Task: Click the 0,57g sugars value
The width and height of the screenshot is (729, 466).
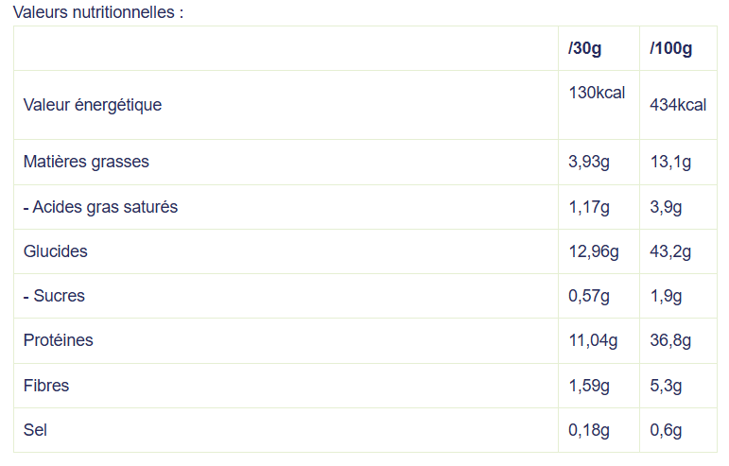Action: [589, 296]
